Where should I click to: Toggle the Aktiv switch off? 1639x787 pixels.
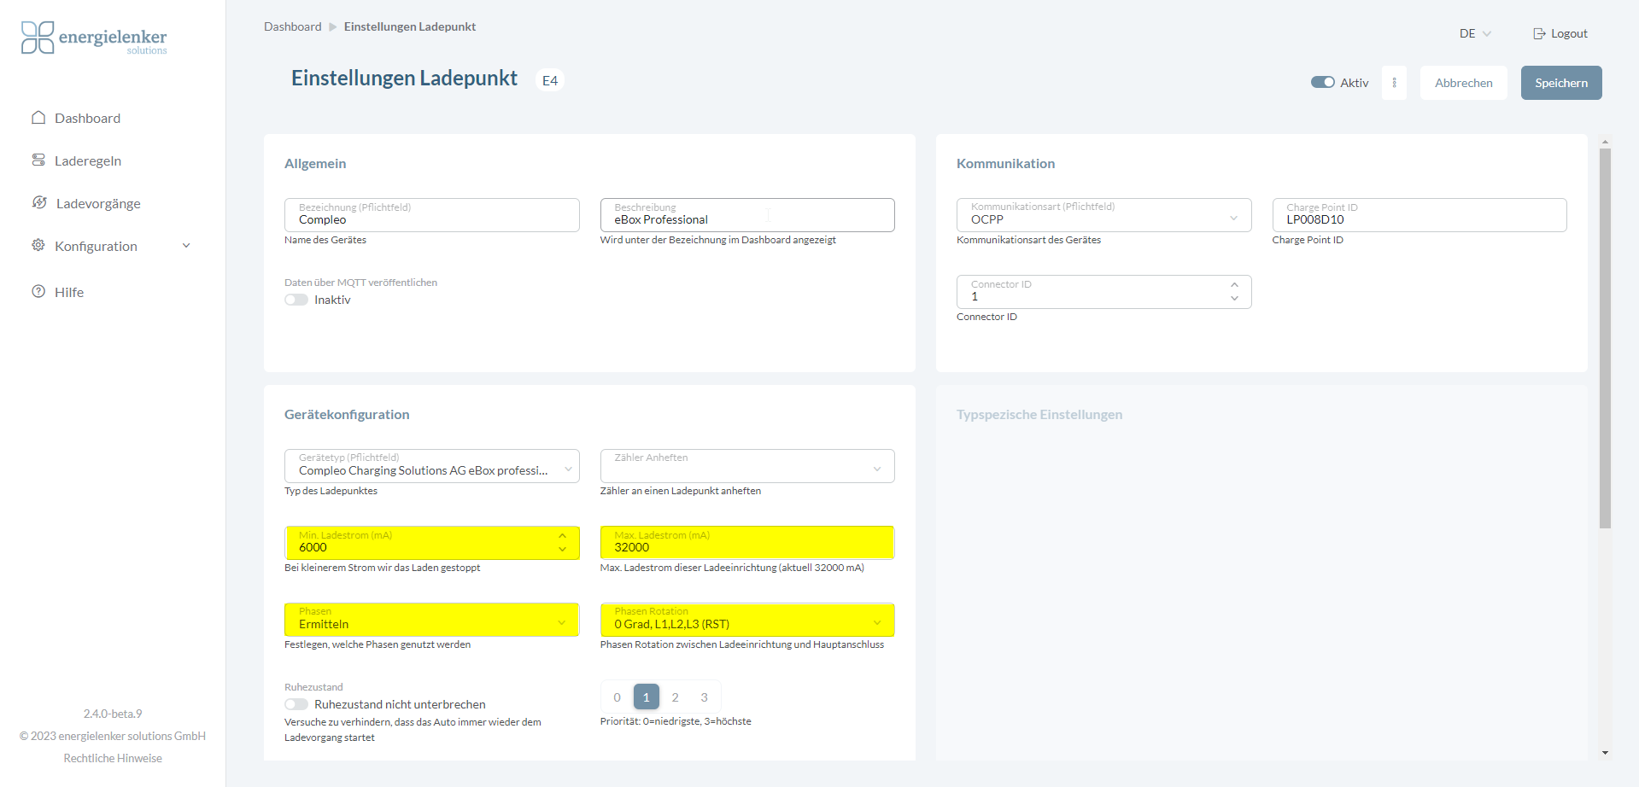(1323, 83)
